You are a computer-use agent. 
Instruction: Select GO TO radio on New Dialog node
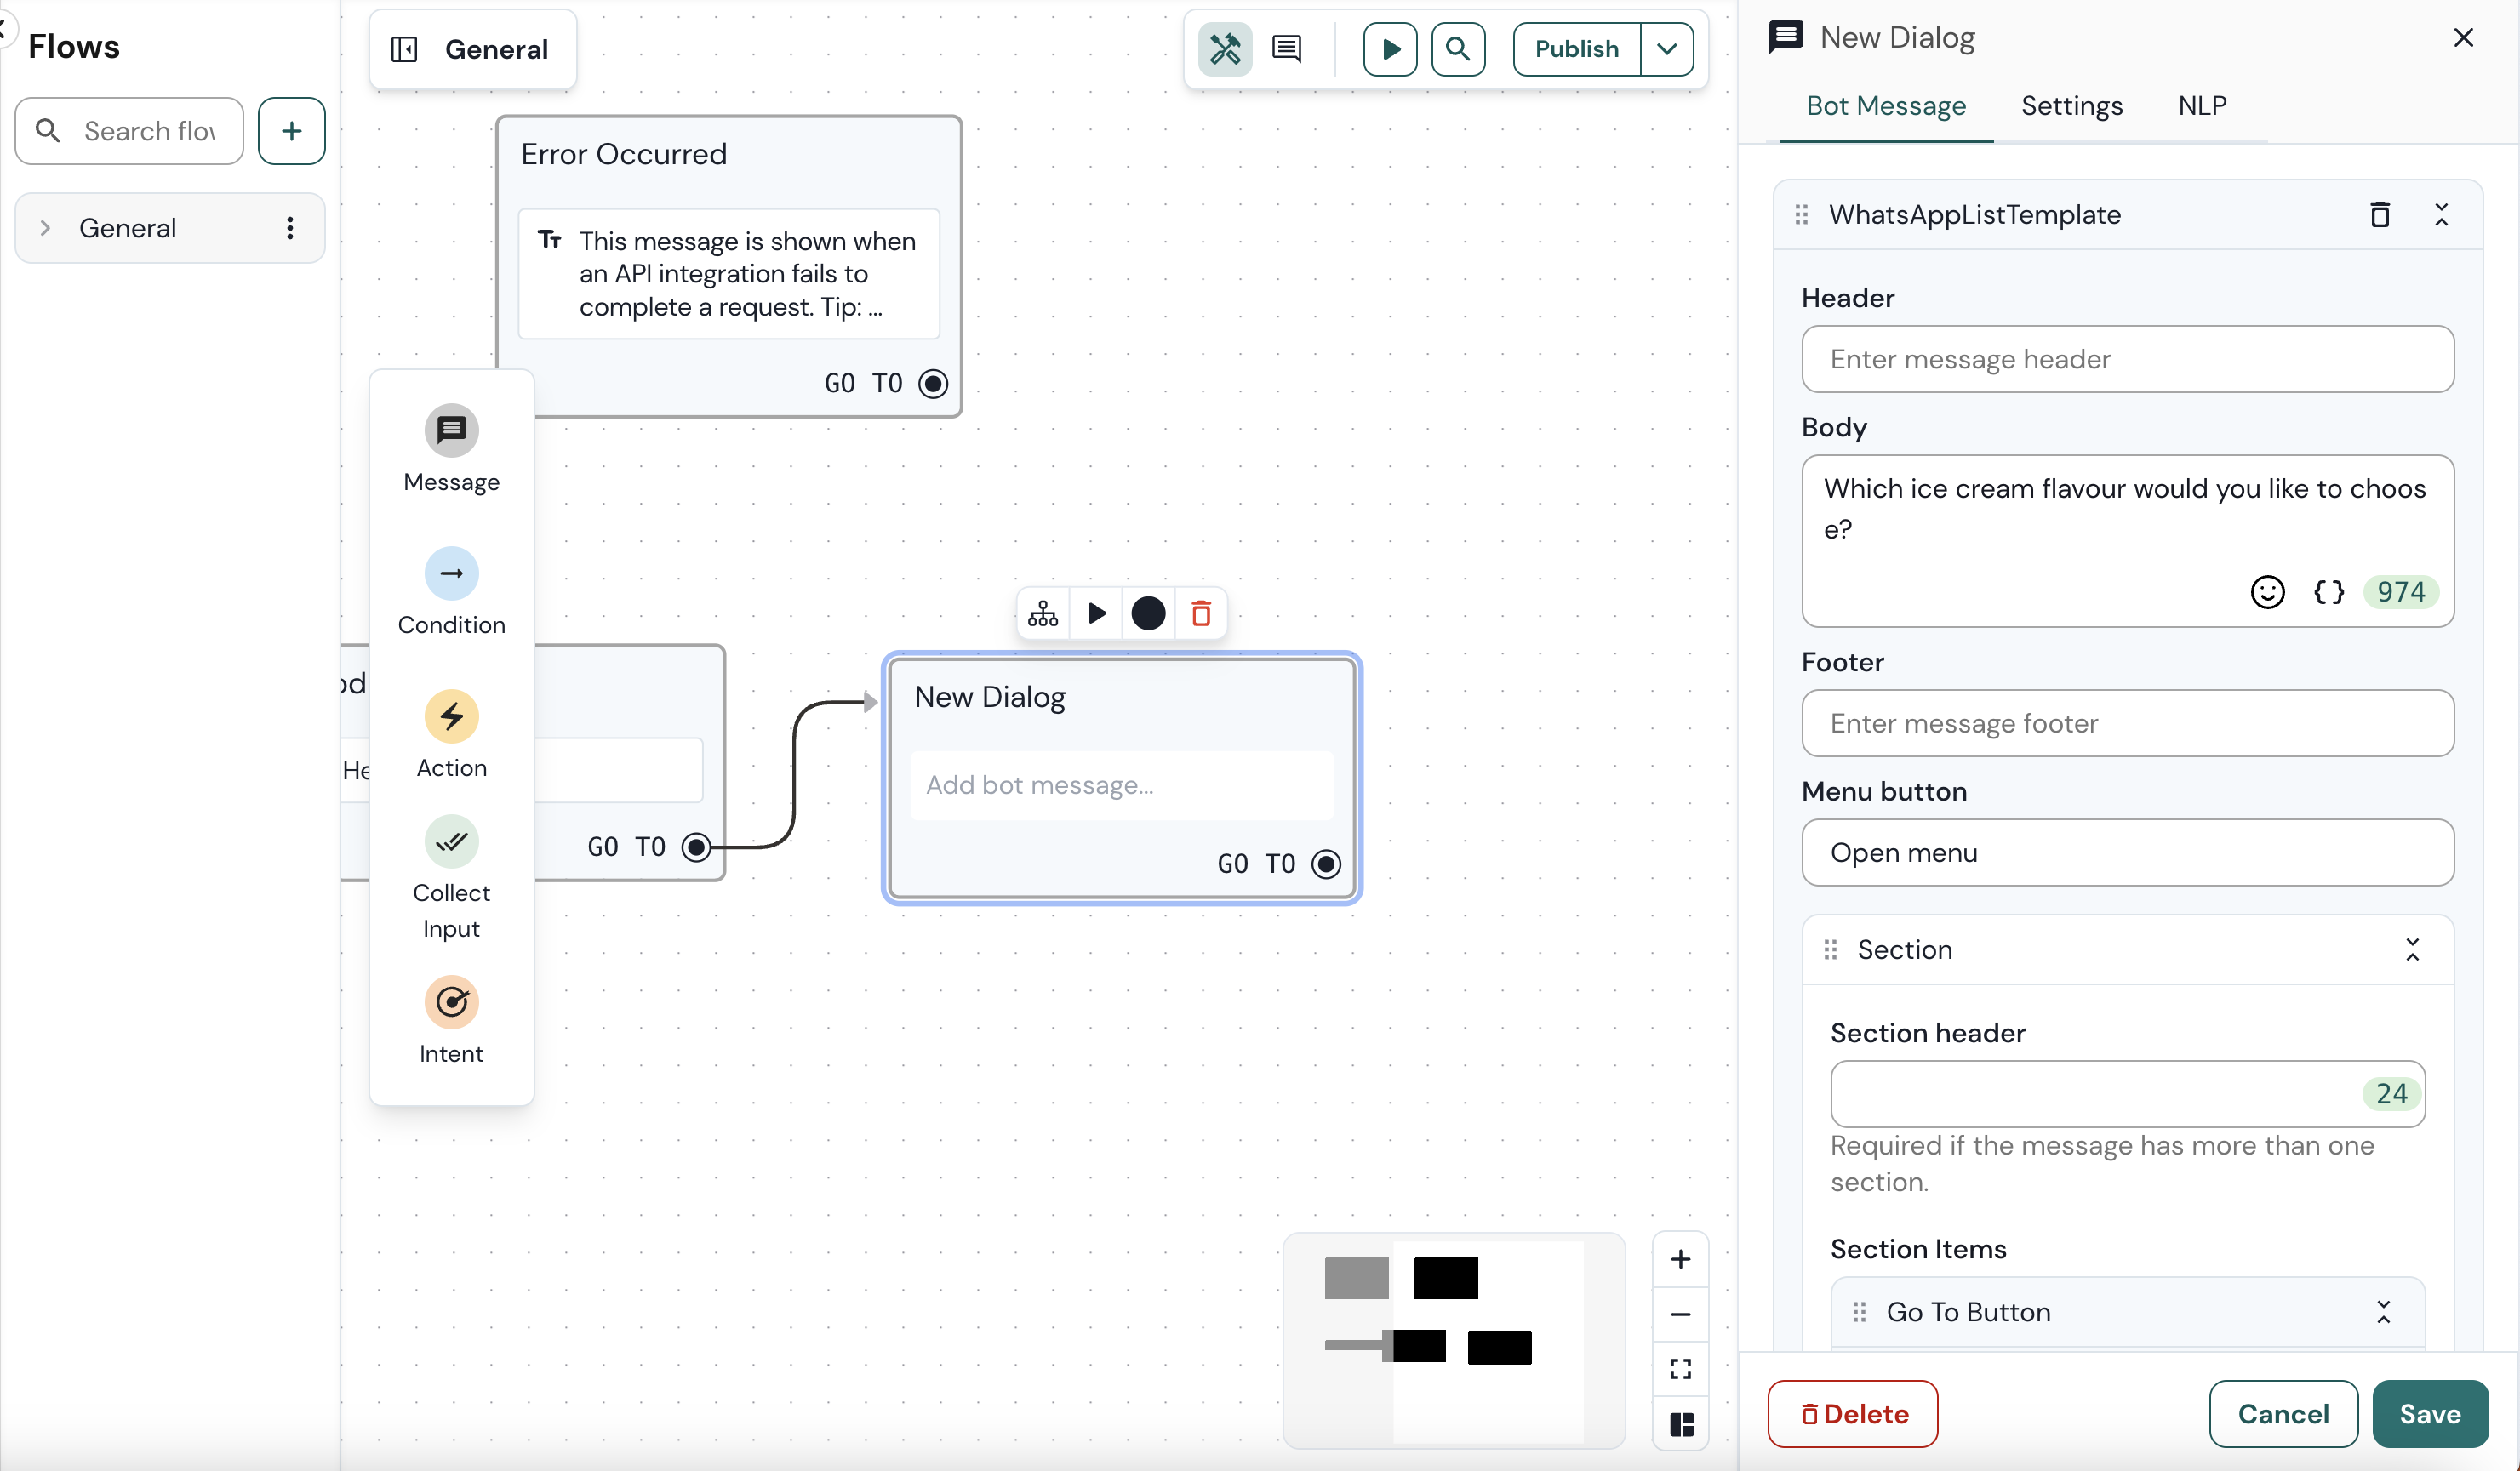point(1326,863)
